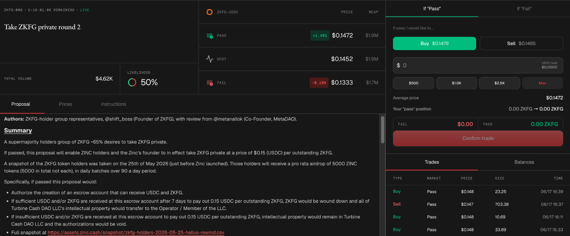This screenshot has height=236, width=570.
Task: Click the Buy trade row at 15:33
Action: 478,229
